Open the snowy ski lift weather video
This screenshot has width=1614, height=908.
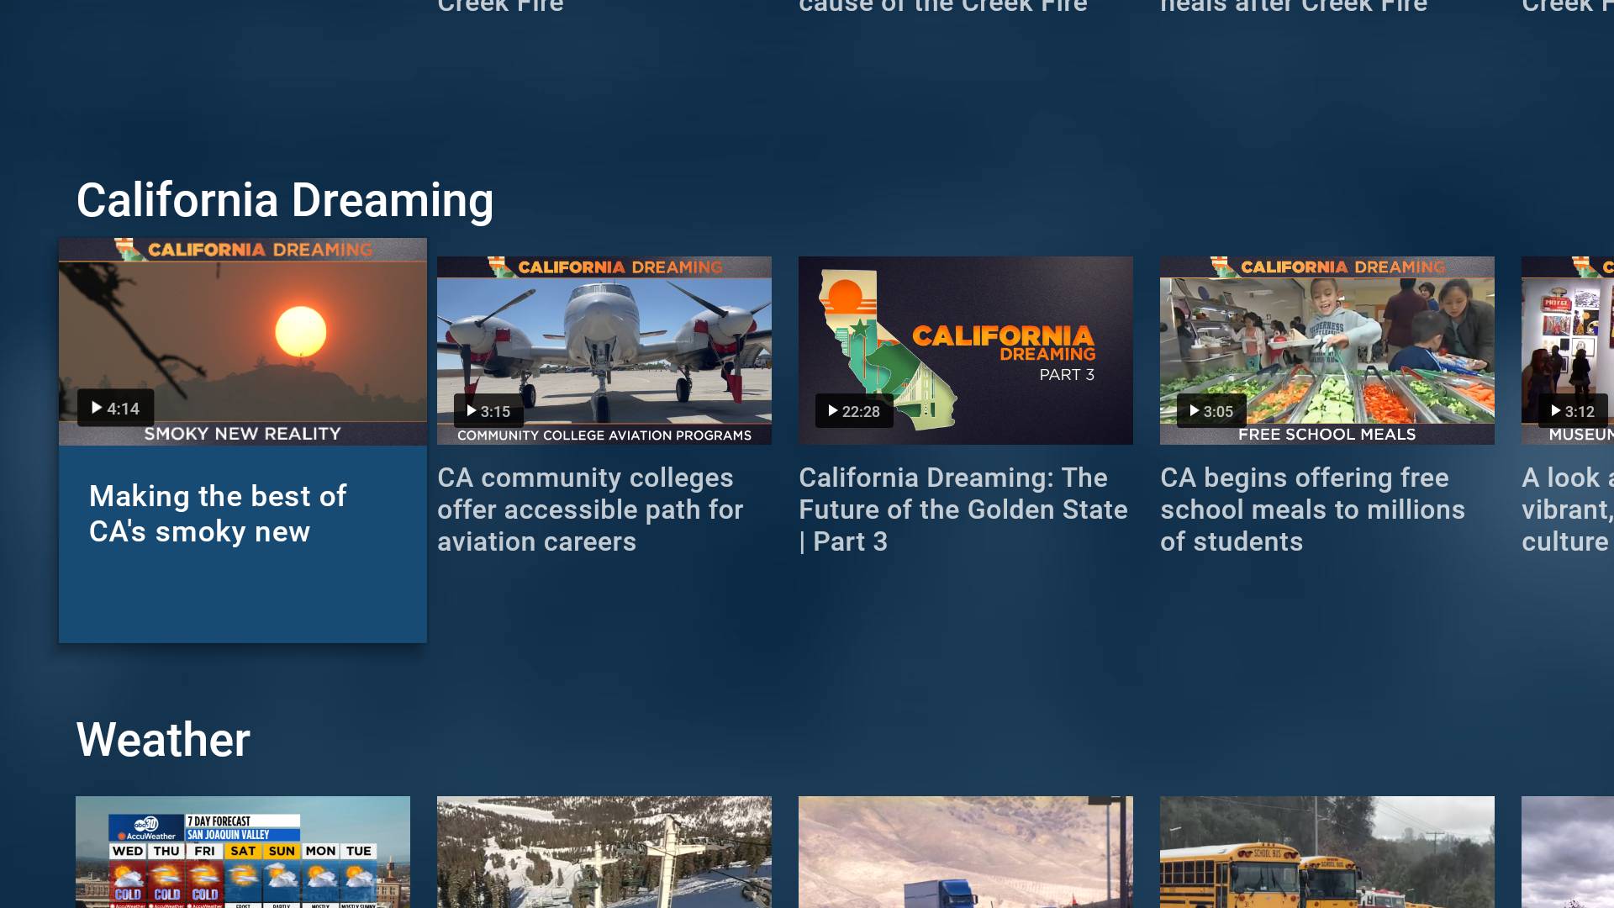tap(604, 852)
